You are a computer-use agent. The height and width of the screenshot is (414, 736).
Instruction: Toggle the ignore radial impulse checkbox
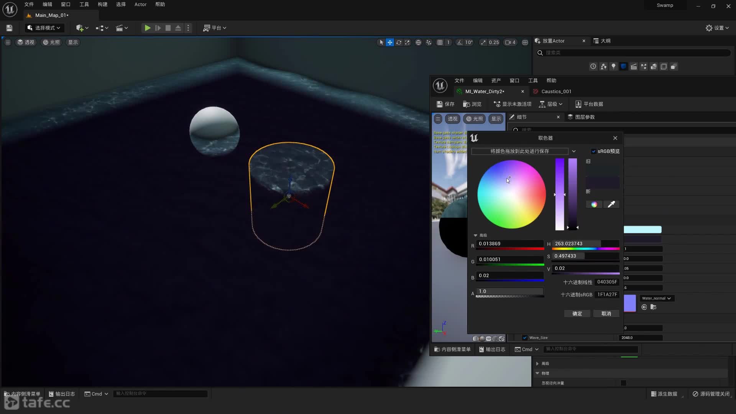point(623,383)
